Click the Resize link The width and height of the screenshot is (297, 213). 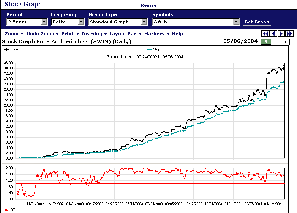click(x=148, y=5)
